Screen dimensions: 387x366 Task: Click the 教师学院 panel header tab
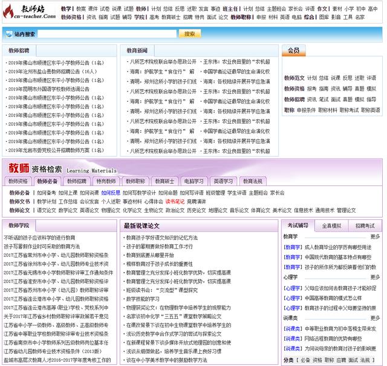(x=19, y=225)
